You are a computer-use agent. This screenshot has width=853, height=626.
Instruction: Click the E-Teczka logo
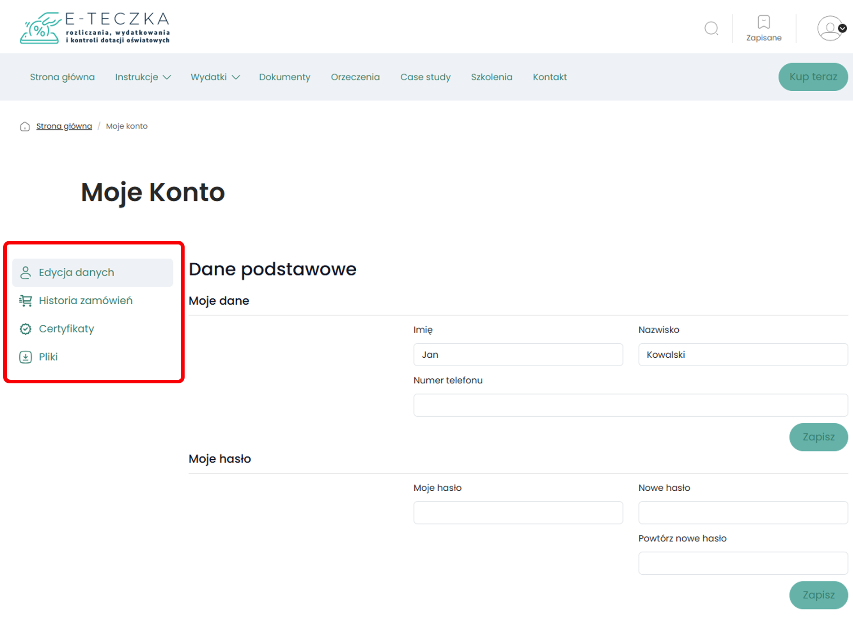coord(95,28)
